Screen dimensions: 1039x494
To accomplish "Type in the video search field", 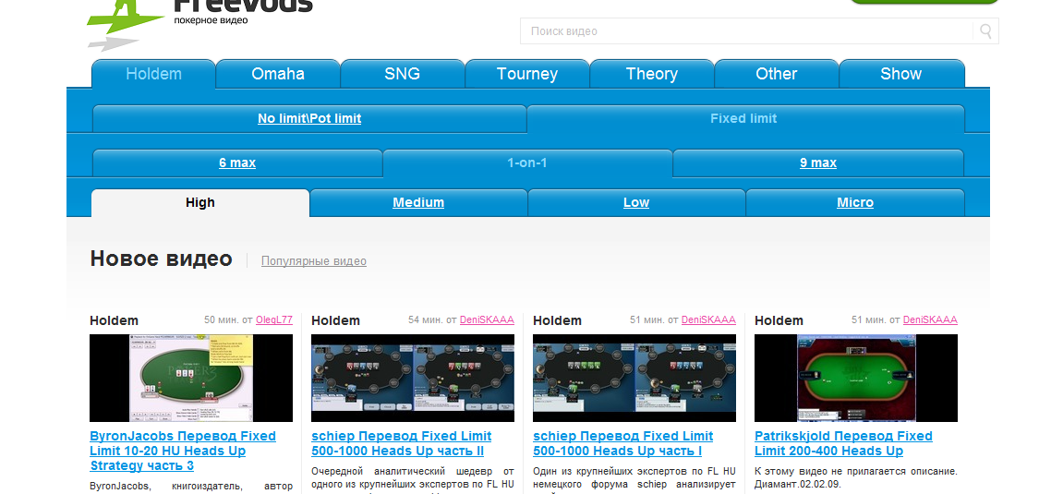I will [x=746, y=31].
